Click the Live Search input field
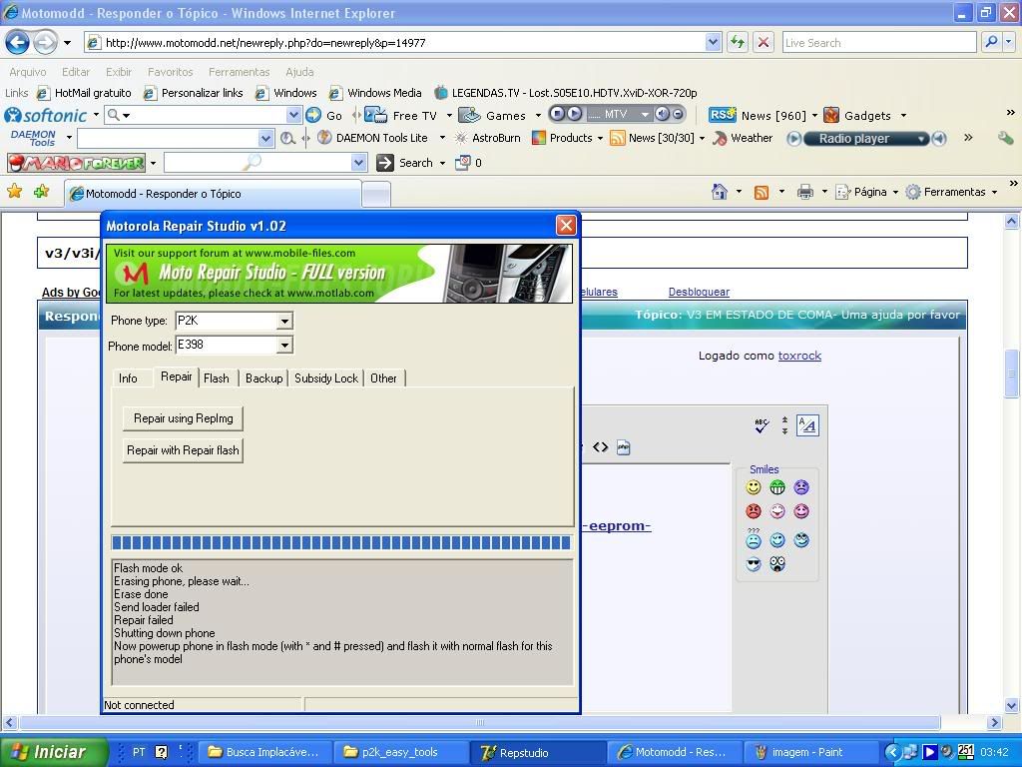This screenshot has width=1022, height=767. [878, 42]
